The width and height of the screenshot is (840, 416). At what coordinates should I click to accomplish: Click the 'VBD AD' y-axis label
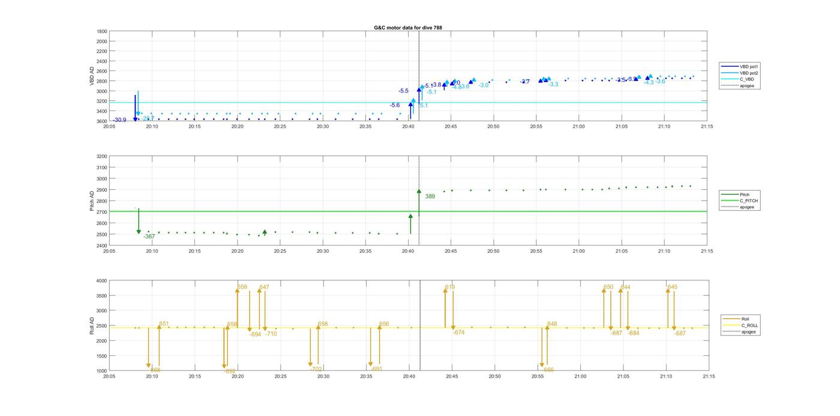tap(92, 76)
